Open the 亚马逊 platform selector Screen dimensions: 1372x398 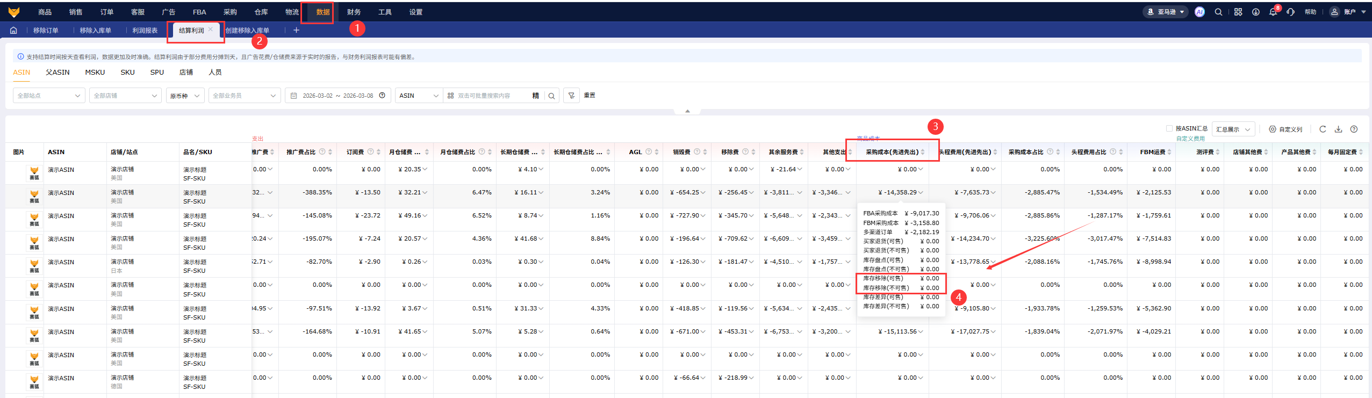1166,12
